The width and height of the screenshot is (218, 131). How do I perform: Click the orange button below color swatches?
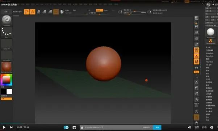coord(7,99)
